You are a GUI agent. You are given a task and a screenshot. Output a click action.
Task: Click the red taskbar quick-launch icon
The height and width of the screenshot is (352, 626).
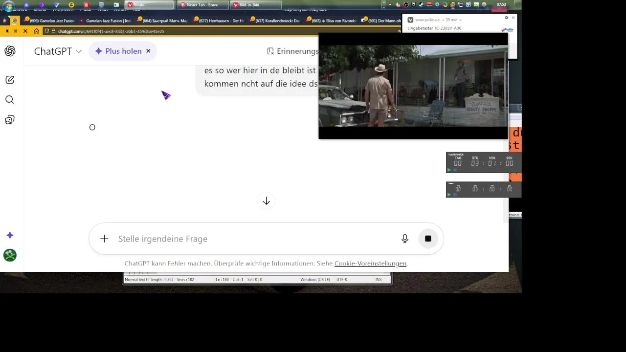coord(87,5)
